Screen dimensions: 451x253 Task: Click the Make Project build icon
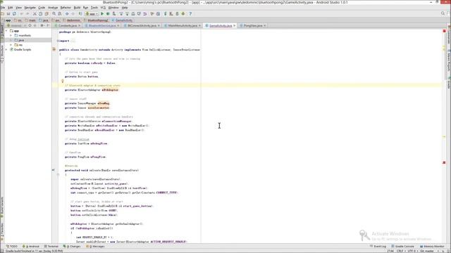pyautogui.click(x=80, y=14)
